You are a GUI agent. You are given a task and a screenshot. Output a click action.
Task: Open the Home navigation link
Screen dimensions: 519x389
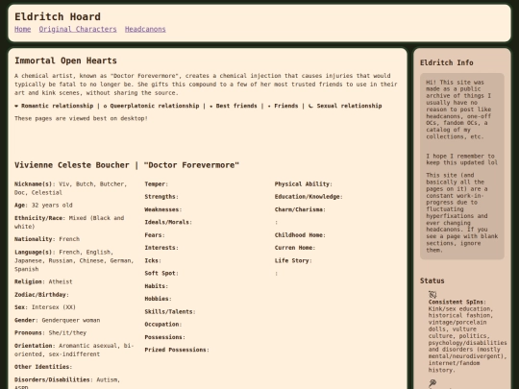(22, 29)
